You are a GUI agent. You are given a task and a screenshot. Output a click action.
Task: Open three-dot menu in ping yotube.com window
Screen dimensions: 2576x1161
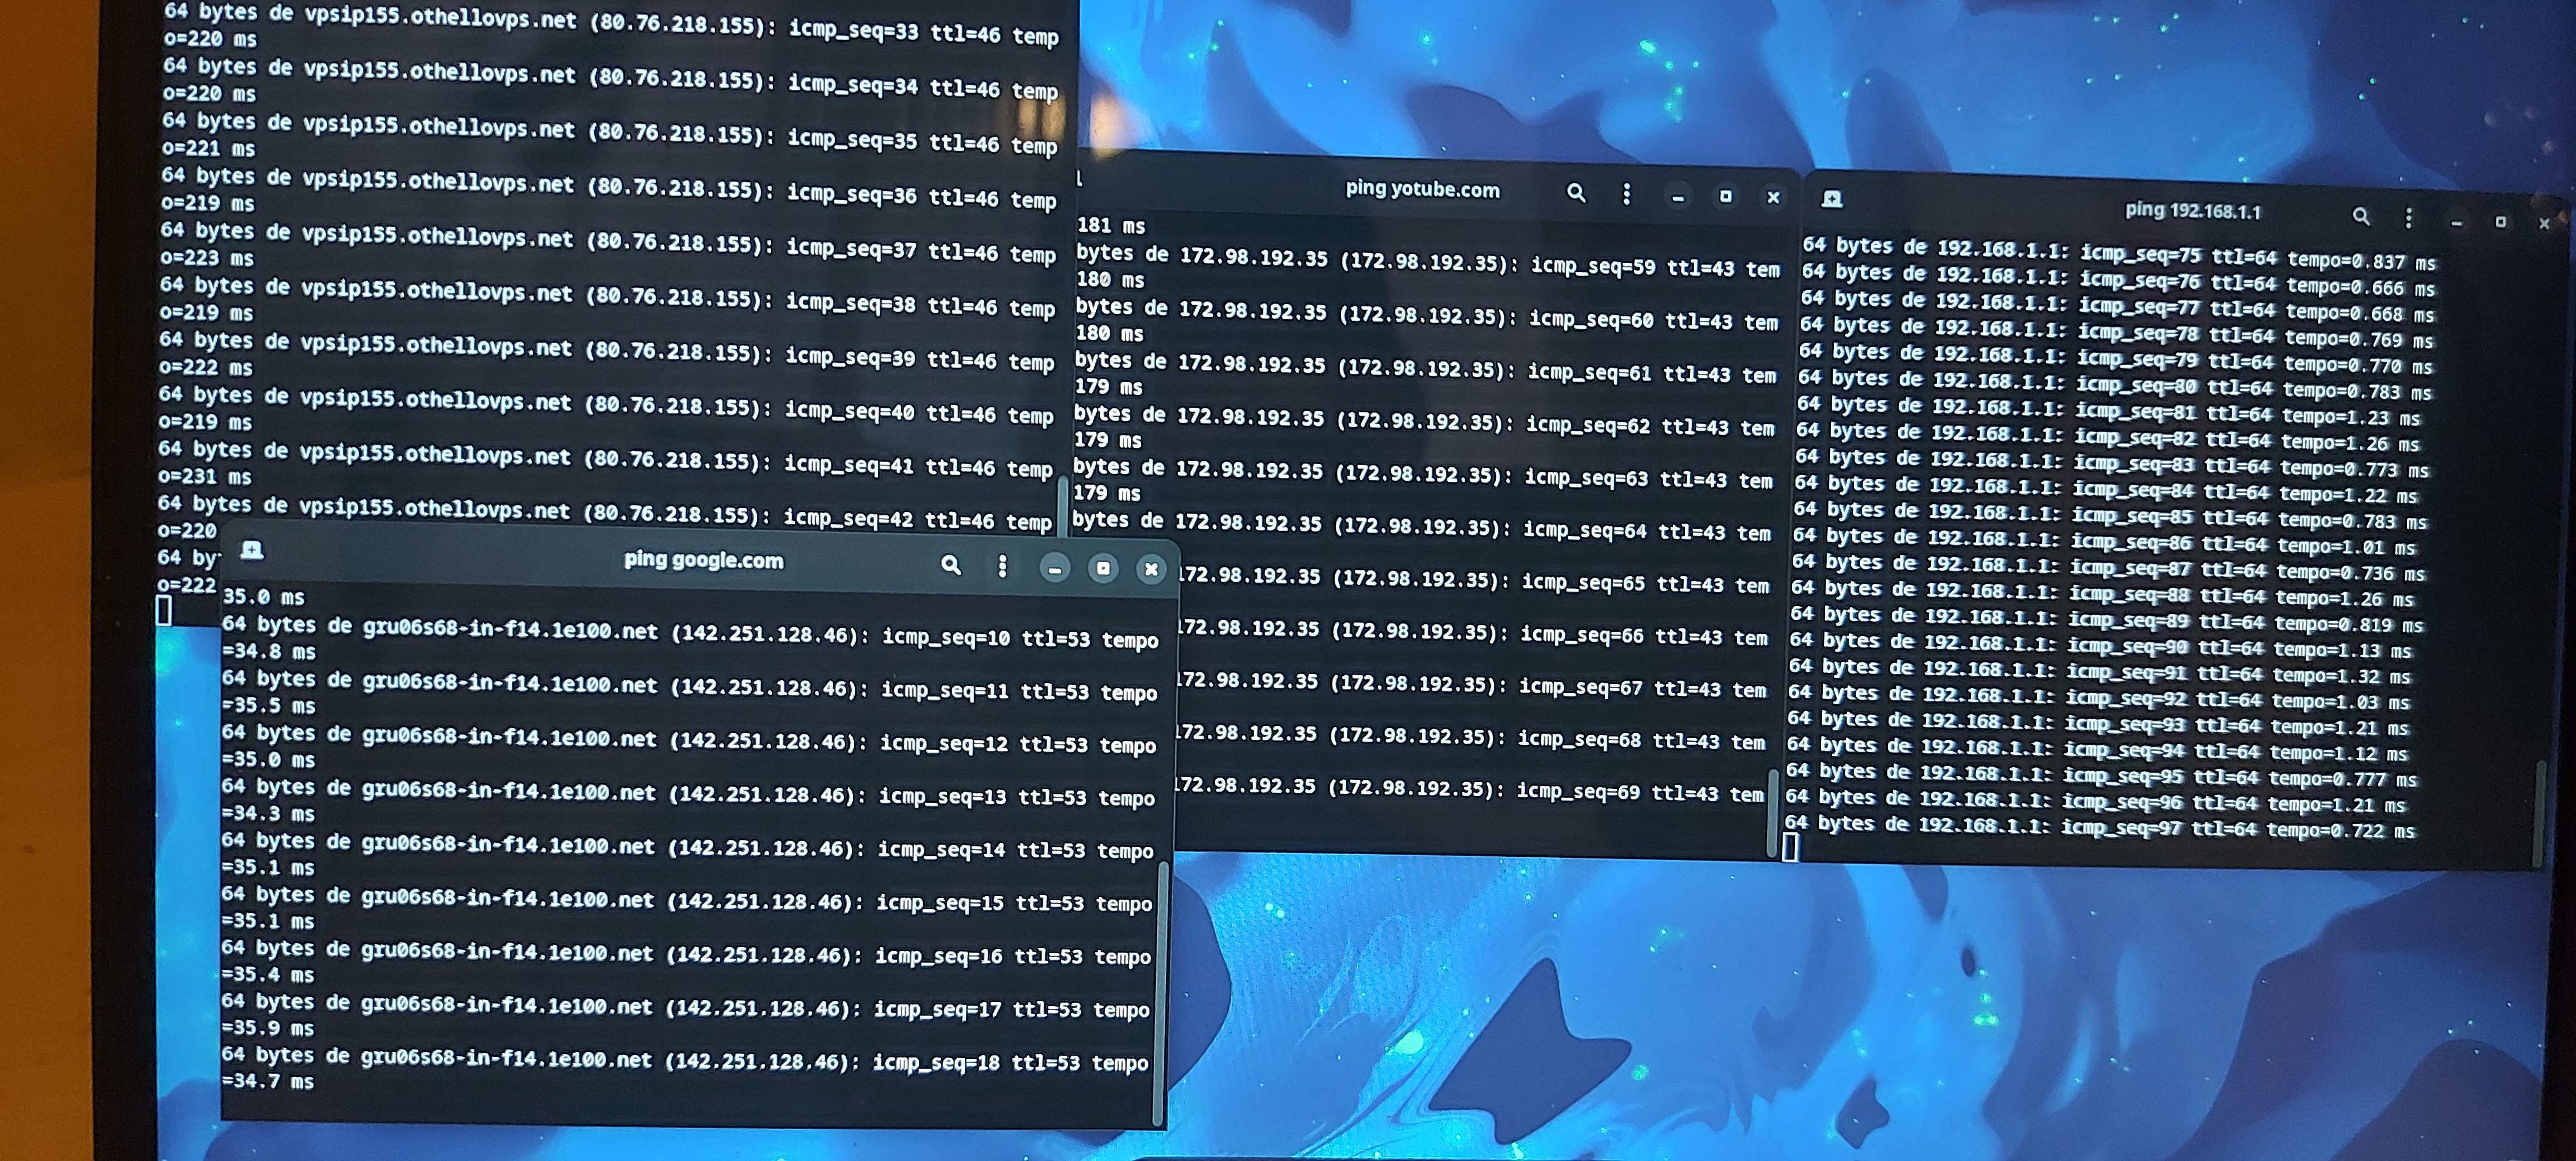click(1626, 194)
